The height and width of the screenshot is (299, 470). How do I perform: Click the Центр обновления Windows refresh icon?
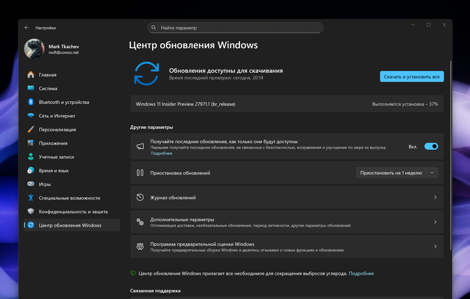pos(30,225)
